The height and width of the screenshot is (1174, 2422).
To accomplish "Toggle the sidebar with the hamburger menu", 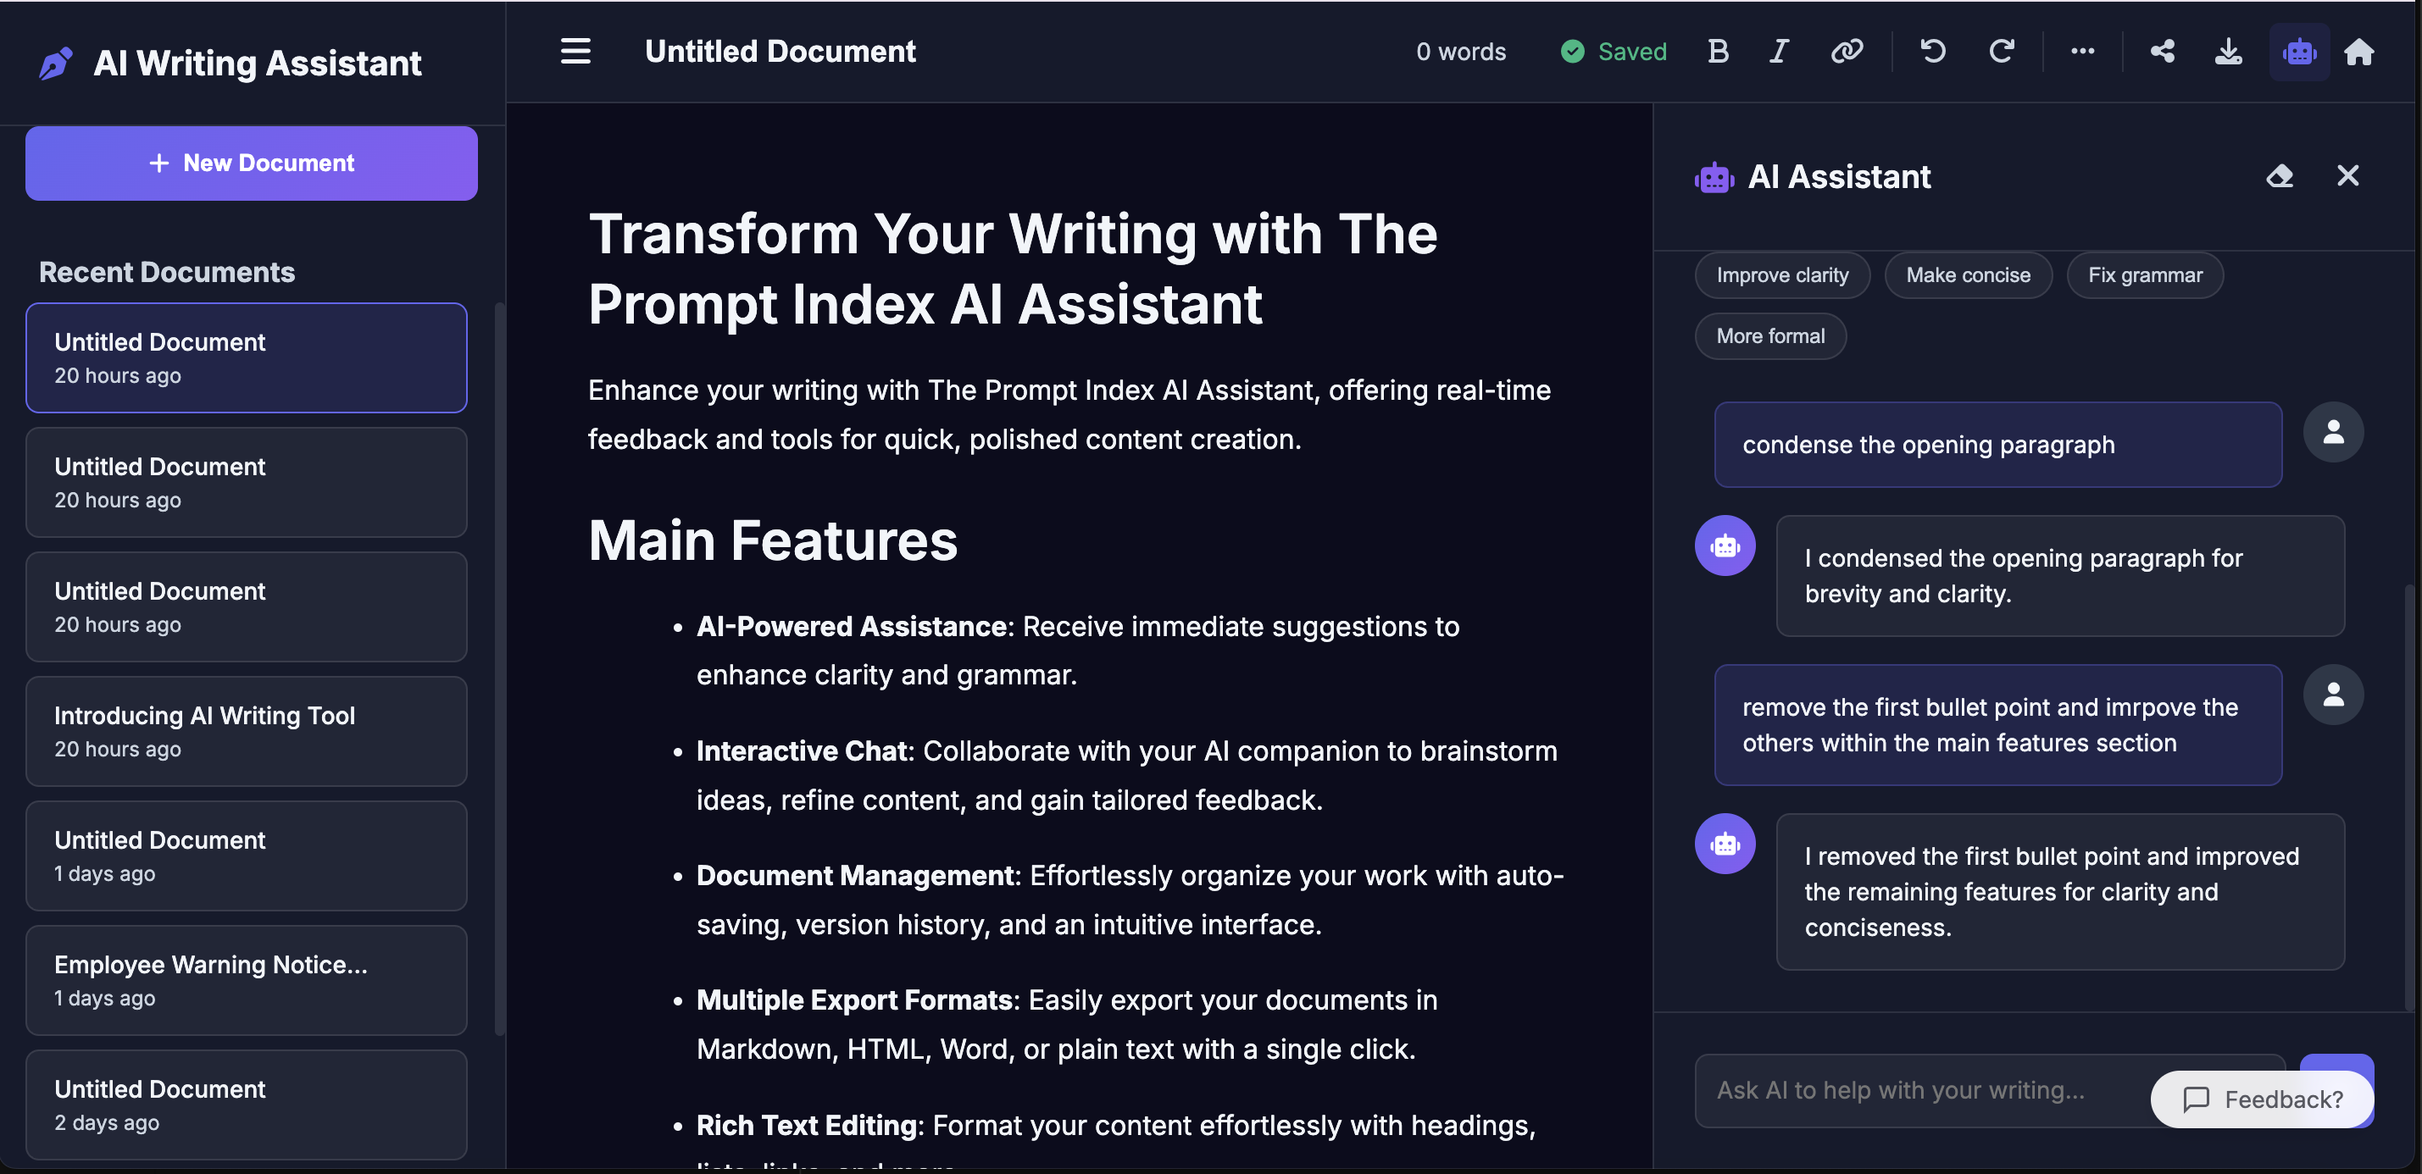I will coord(575,52).
